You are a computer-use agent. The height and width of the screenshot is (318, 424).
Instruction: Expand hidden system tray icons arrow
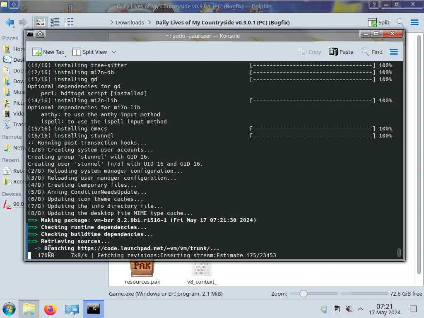click(361, 309)
